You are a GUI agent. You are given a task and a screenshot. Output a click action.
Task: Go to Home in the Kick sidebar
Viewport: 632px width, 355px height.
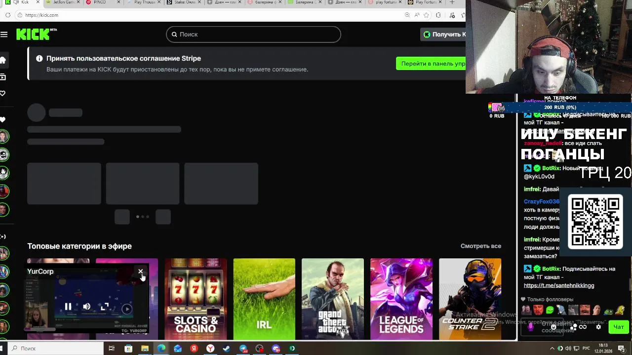point(2,60)
